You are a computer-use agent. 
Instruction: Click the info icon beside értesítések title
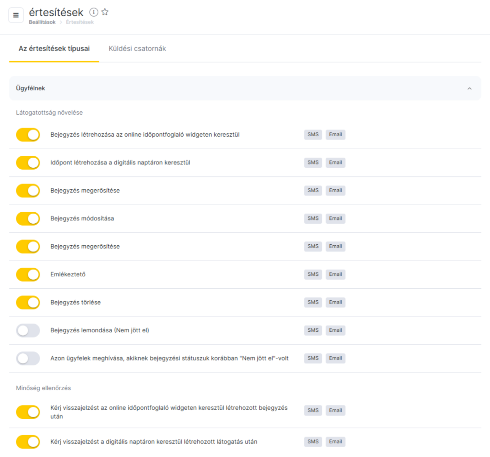pos(94,12)
